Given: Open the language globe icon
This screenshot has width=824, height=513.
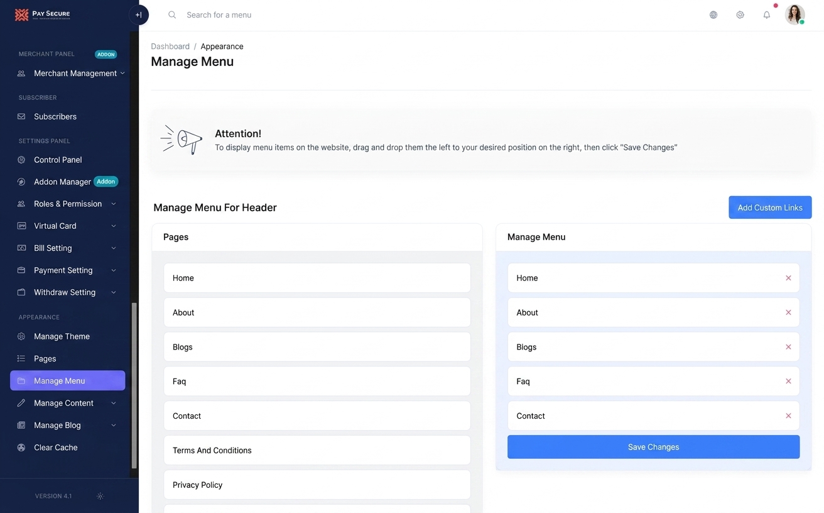Looking at the screenshot, I should [x=713, y=15].
